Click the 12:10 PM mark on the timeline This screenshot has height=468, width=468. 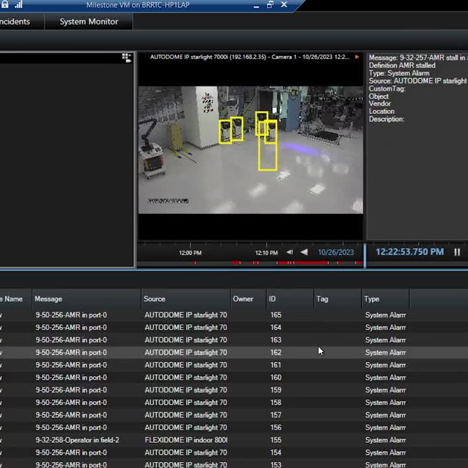[266, 253]
